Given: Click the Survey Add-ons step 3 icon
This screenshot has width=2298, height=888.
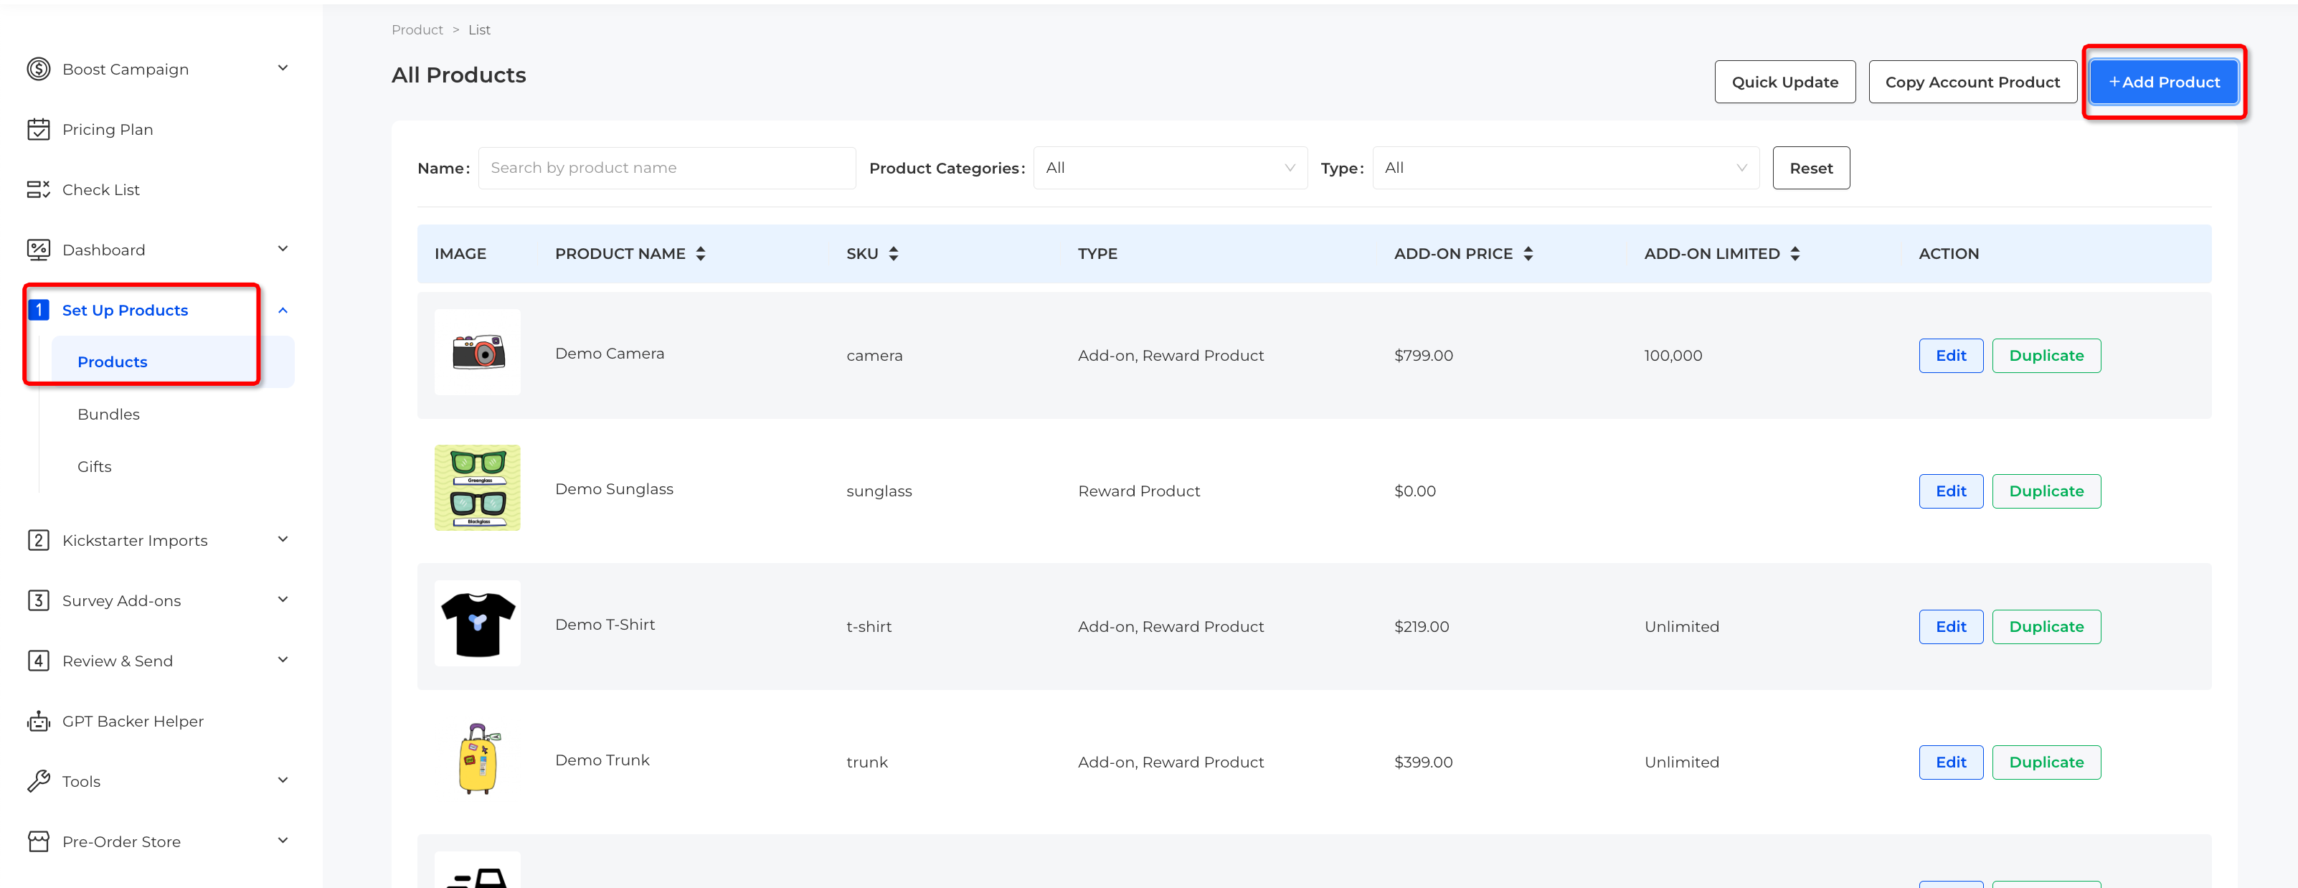Looking at the screenshot, I should (38, 600).
